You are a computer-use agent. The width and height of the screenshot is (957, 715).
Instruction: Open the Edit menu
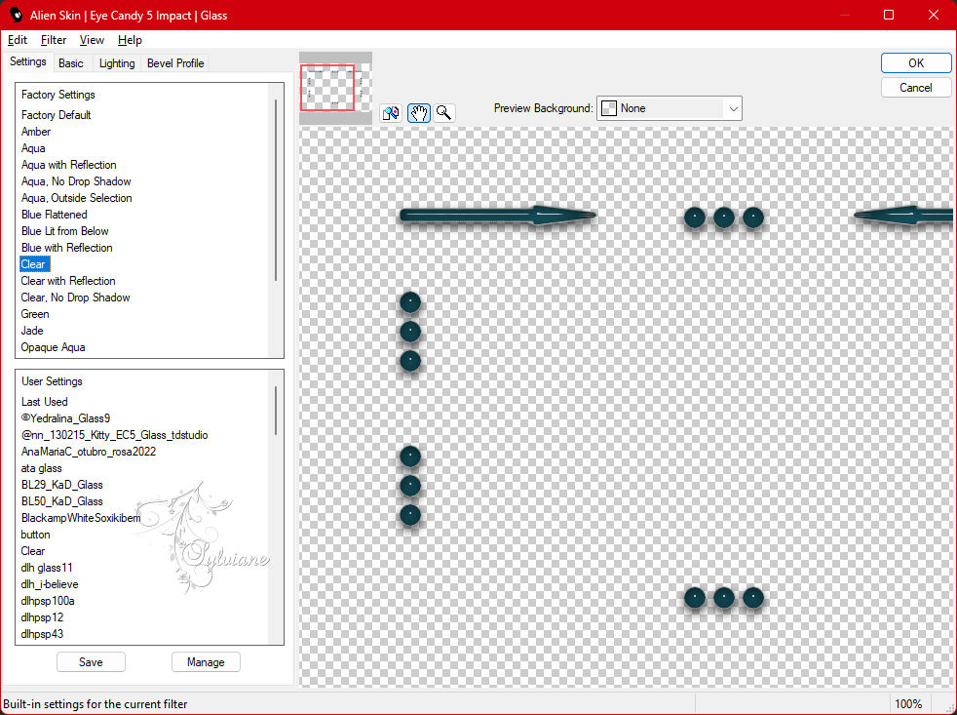pyautogui.click(x=18, y=40)
